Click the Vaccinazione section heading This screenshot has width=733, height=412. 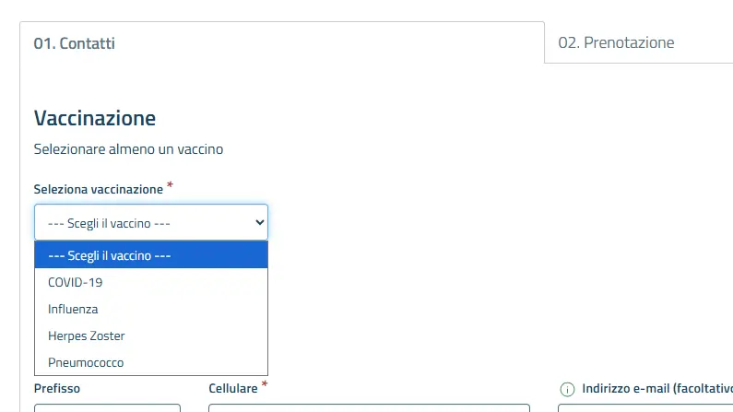(95, 118)
